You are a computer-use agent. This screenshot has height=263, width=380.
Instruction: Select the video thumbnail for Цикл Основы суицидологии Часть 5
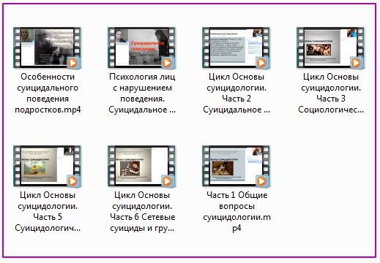coord(47,166)
